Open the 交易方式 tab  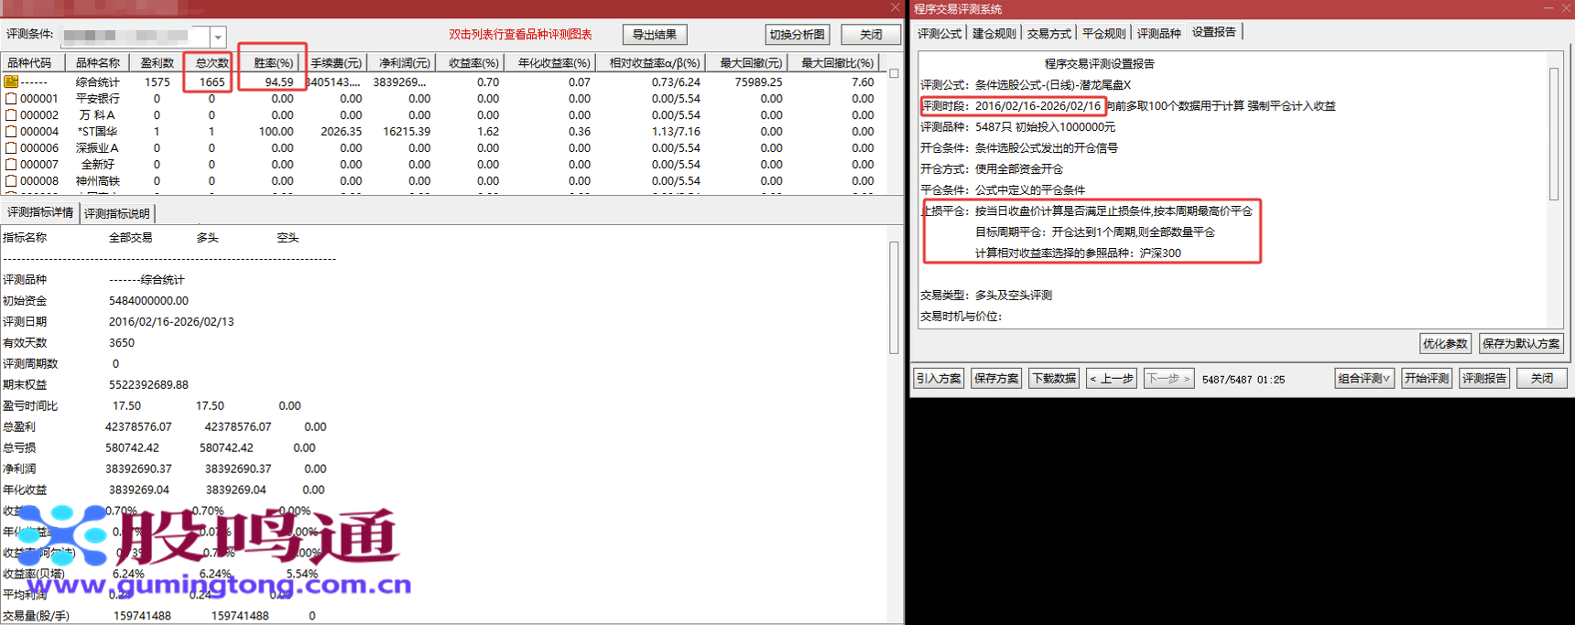tap(1049, 33)
